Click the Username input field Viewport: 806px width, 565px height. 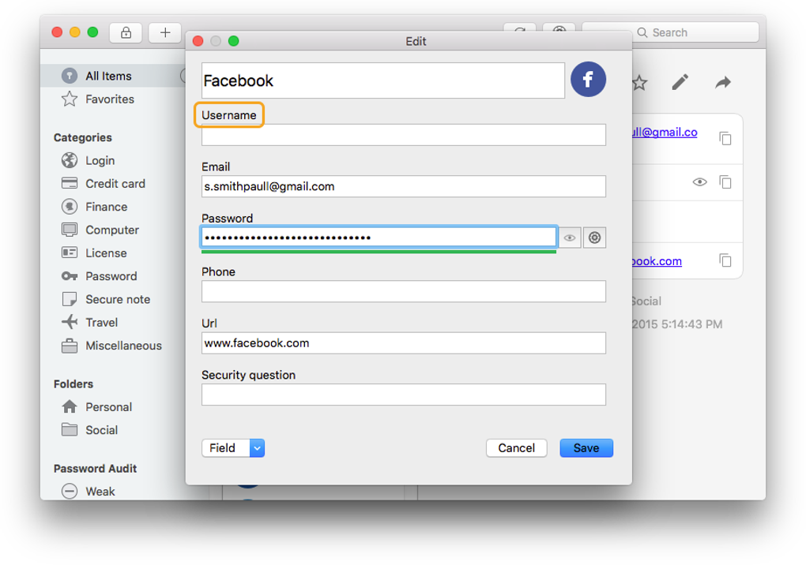point(404,135)
